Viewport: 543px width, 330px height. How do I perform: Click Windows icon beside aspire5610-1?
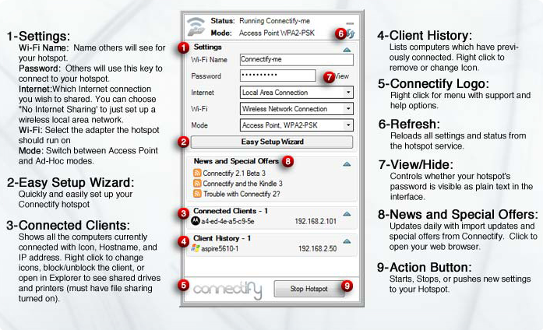(x=196, y=248)
